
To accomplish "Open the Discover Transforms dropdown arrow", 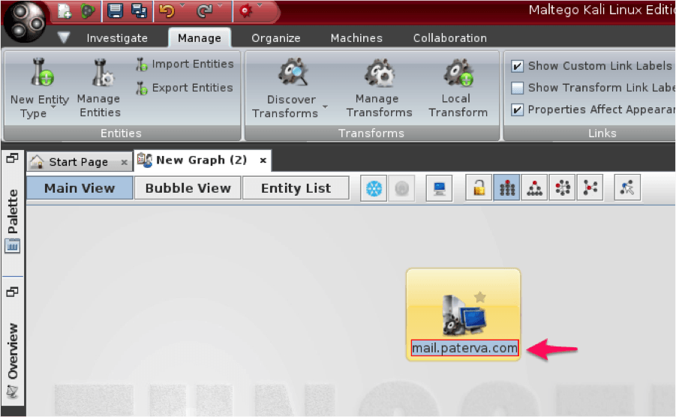I will click(x=326, y=106).
